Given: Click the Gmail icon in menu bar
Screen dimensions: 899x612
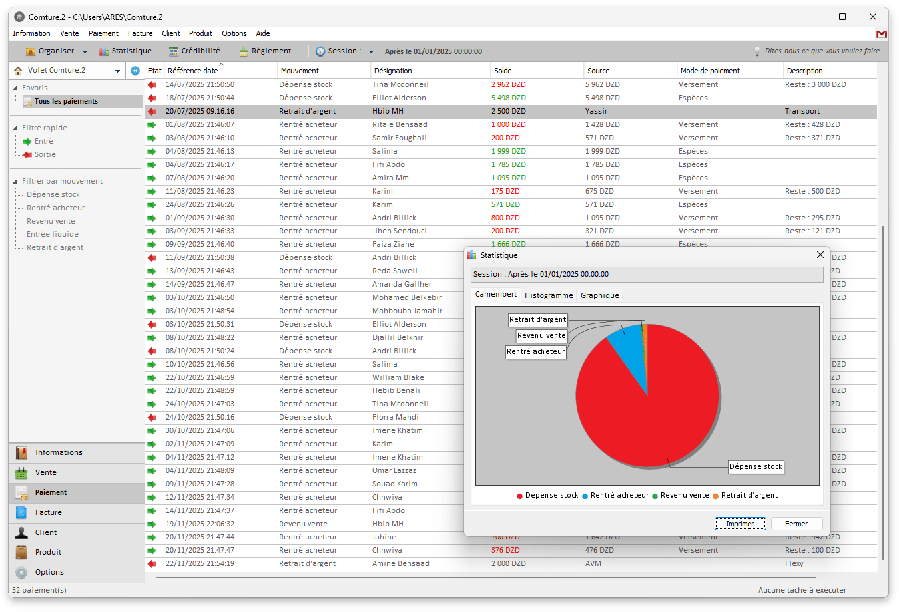Looking at the screenshot, I should coord(882,34).
